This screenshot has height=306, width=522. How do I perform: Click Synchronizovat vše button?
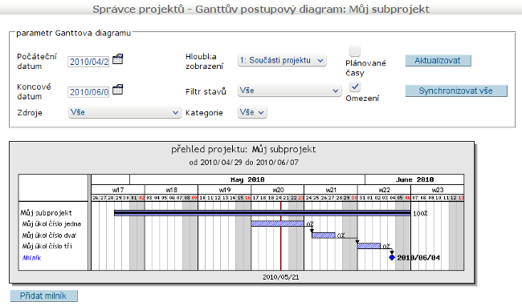click(x=456, y=91)
